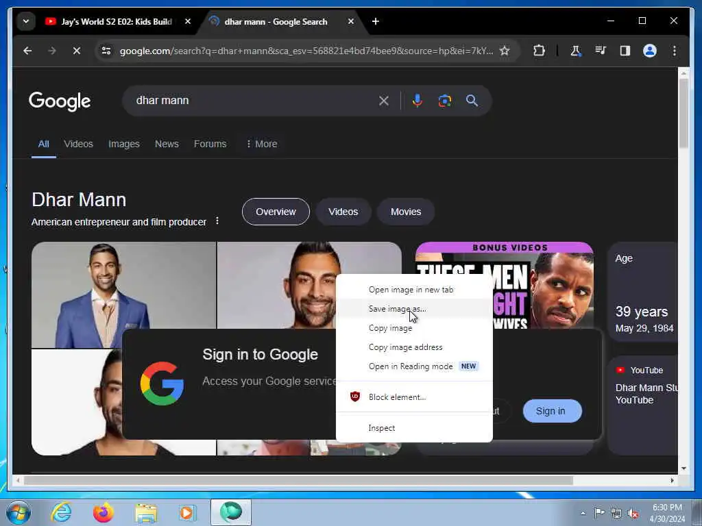Open Windows Explorer folder in taskbar
This screenshot has height=526, width=702.
(146, 513)
